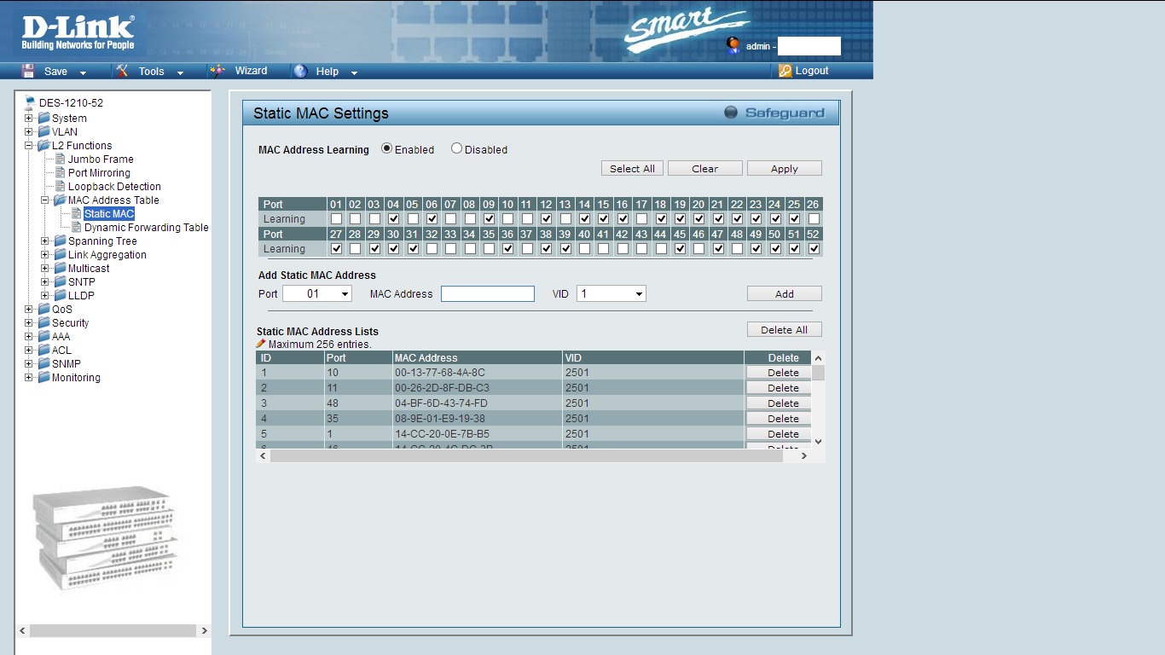Open the Port dropdown showing 01
The height and width of the screenshot is (655, 1165).
[316, 293]
